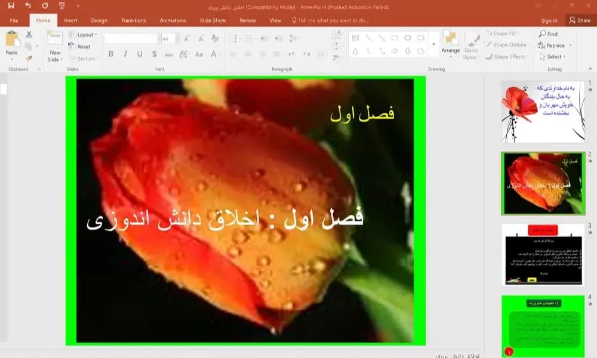This screenshot has height=358, width=597.
Task: Toggle Strikethrough (abc) formatting
Action: pyautogui.click(x=169, y=54)
